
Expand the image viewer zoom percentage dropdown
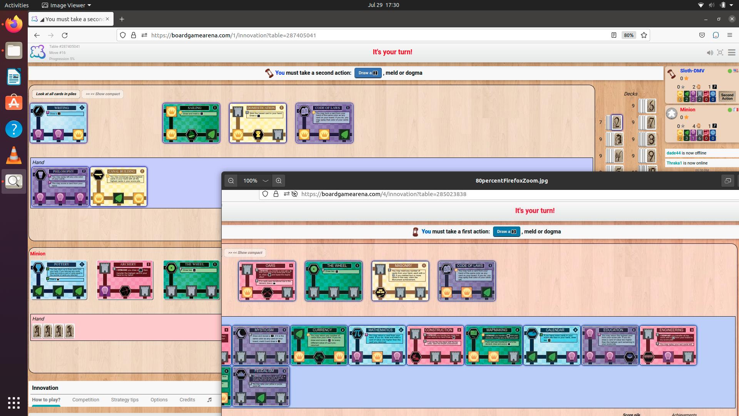point(266,181)
